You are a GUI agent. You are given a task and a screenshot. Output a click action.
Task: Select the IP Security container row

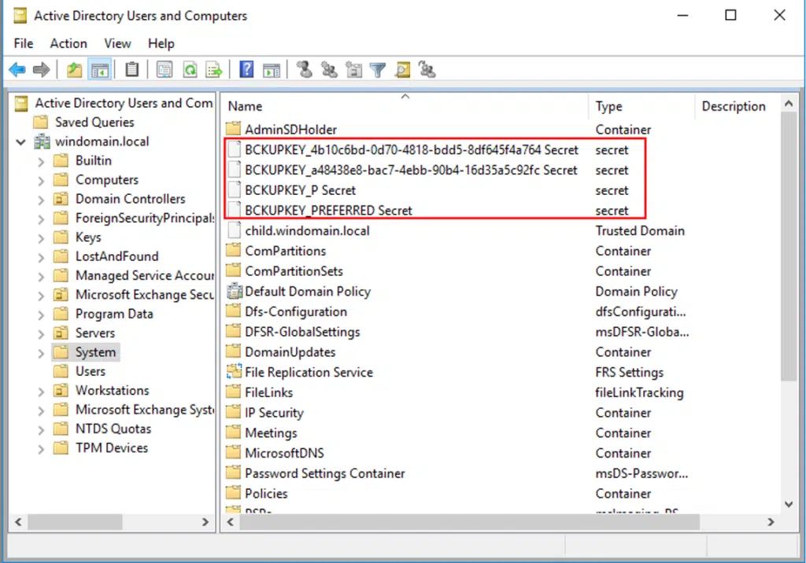(274, 413)
